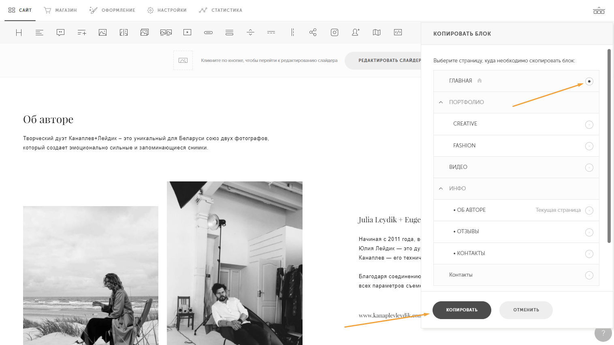Insert a map block
The image size is (614, 345).
pyautogui.click(x=377, y=32)
